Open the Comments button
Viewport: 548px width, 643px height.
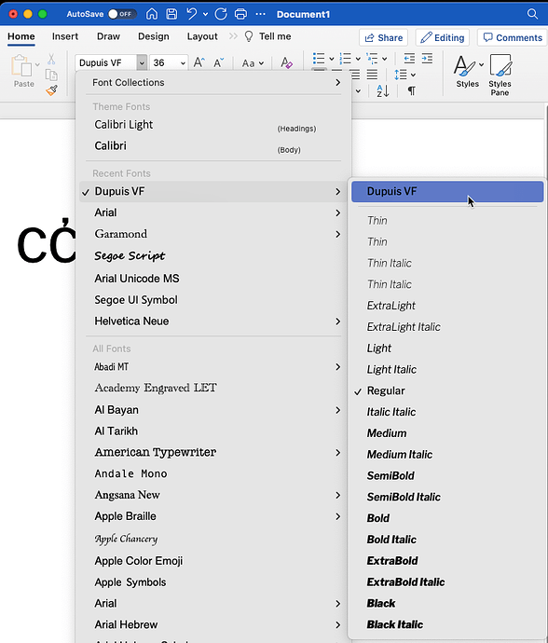(513, 37)
